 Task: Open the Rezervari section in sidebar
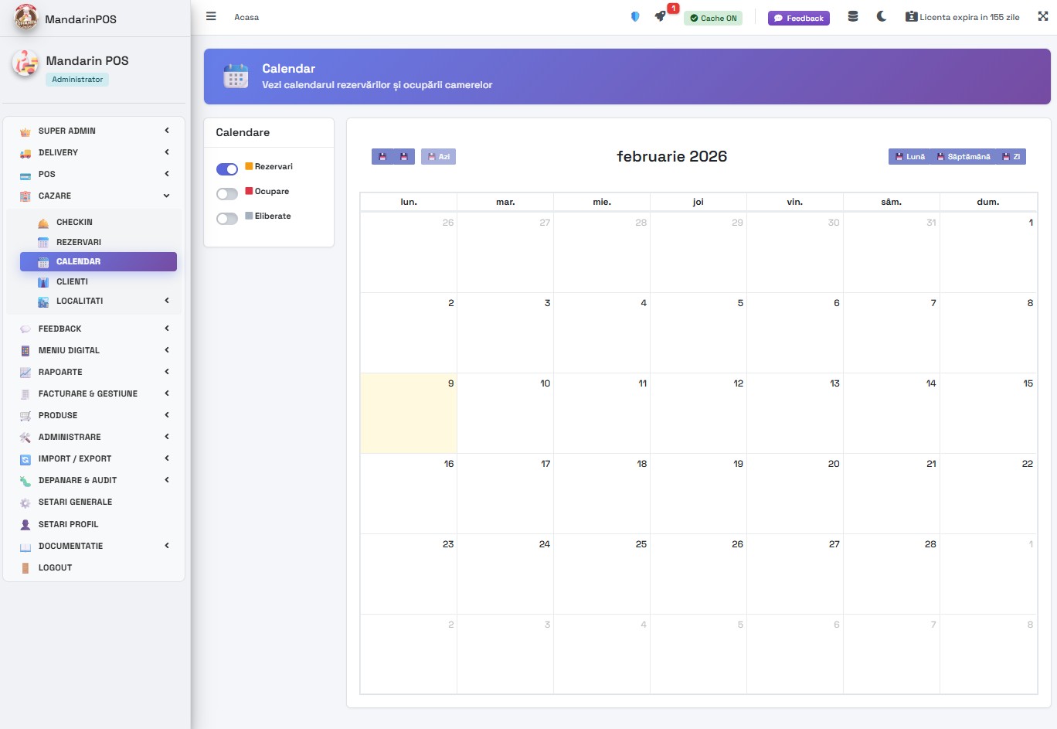point(80,242)
